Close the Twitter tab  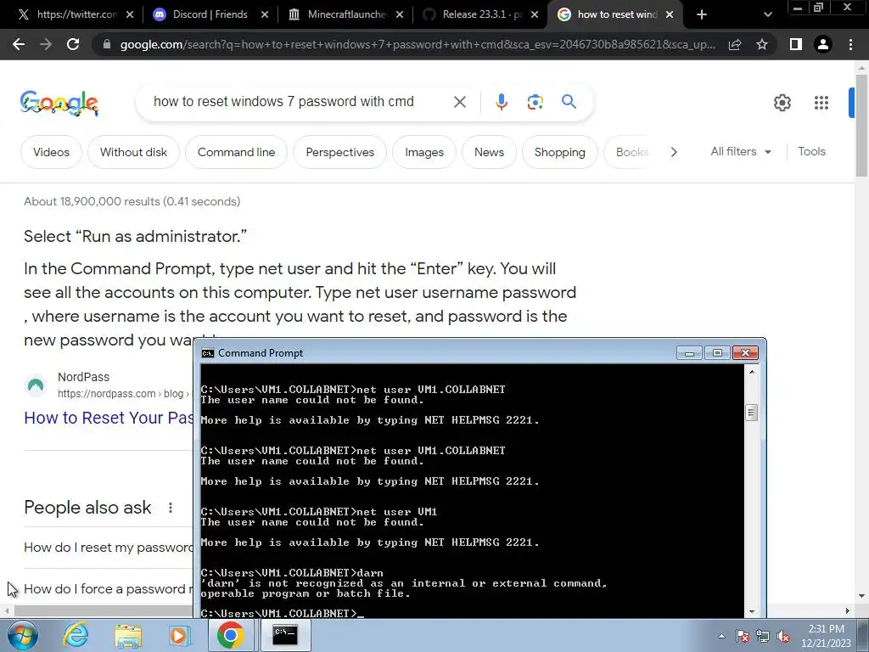pos(130,14)
